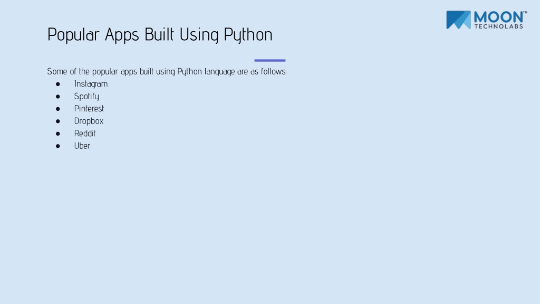Click the 'Reddit' bullet item
The image size is (540, 304).
(x=85, y=134)
